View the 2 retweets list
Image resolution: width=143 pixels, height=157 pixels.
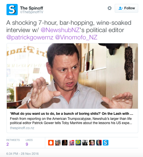pyautogui.click(x=13, y=142)
